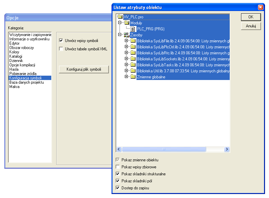Enable Utwórz tabele symboli XML checkbox

(x=61, y=49)
